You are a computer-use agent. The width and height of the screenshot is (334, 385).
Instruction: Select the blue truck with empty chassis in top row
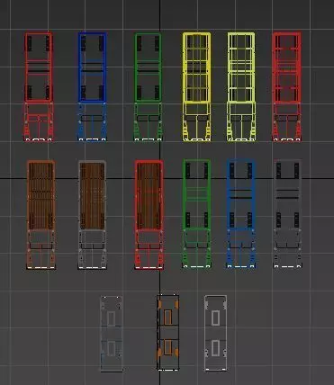point(93,86)
